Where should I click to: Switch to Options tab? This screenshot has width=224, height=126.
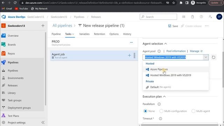tap(114, 34)
